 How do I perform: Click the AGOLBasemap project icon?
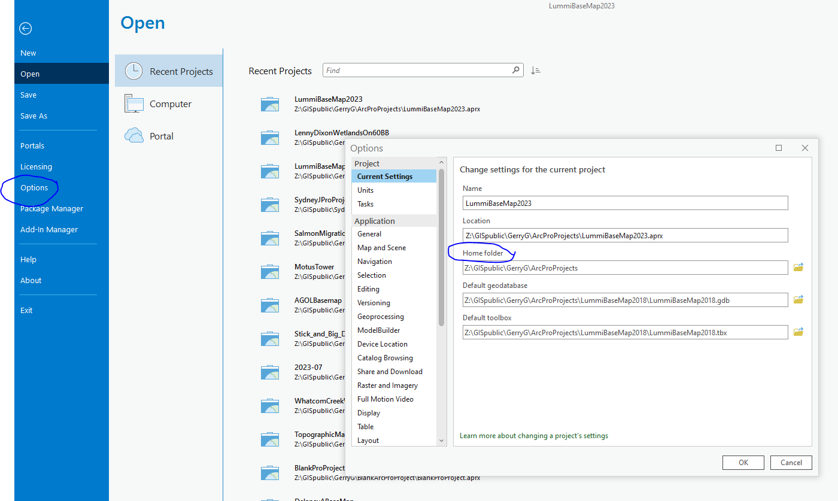(270, 305)
